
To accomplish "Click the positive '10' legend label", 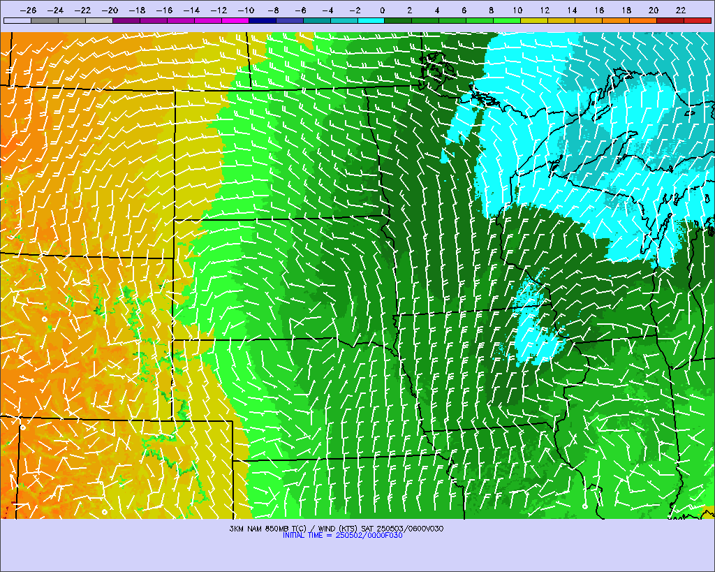I will point(517,10).
